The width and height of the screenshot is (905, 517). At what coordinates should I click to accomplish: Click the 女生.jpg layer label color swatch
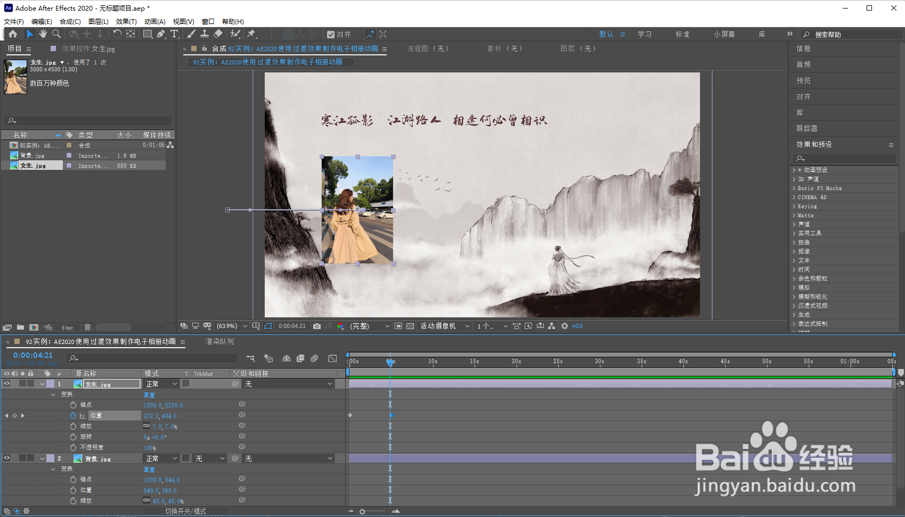coord(50,384)
